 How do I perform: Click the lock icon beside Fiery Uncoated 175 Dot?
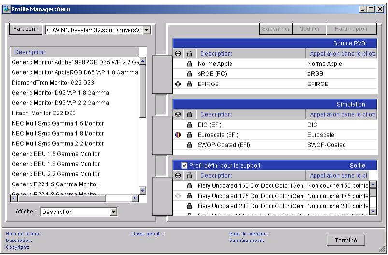click(189, 196)
